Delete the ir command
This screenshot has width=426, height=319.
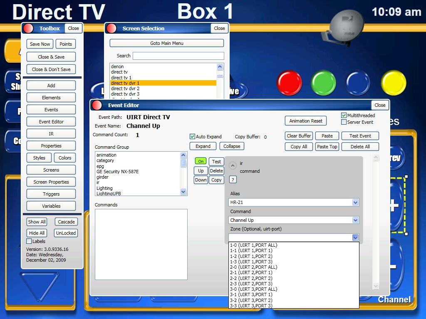click(216, 171)
